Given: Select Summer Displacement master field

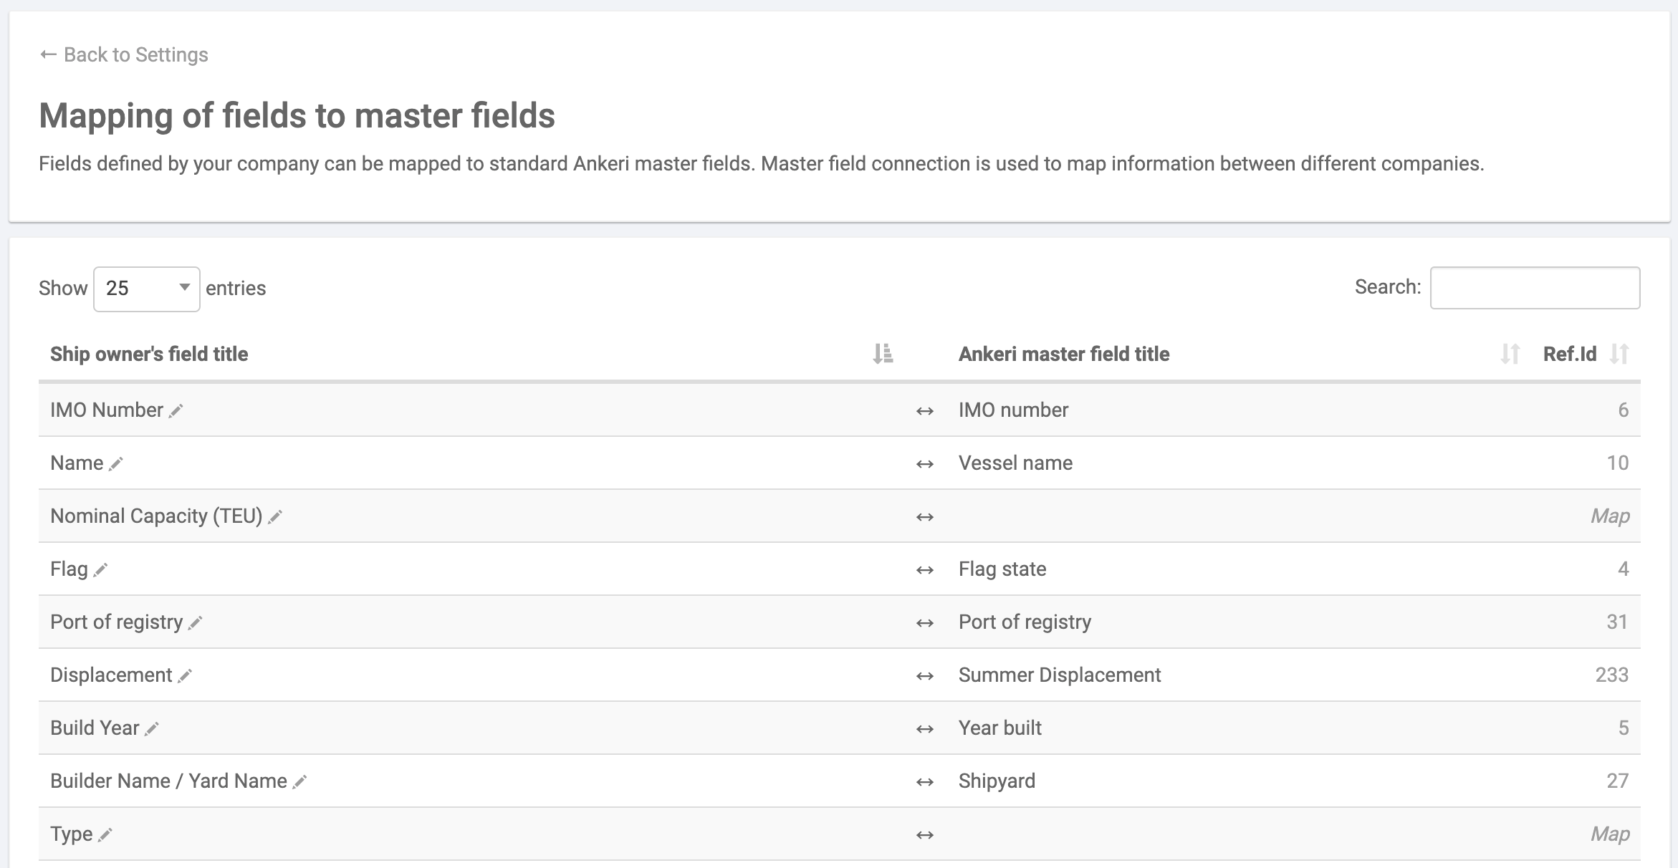Looking at the screenshot, I should (1060, 675).
